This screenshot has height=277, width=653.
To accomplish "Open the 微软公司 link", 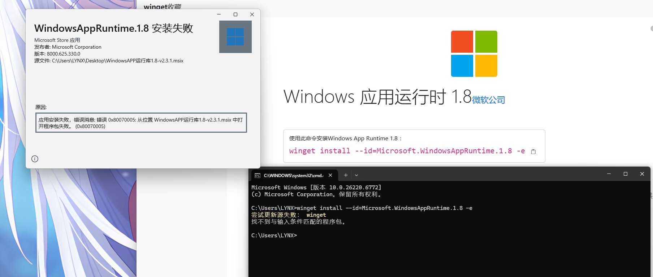I will coord(488,100).
